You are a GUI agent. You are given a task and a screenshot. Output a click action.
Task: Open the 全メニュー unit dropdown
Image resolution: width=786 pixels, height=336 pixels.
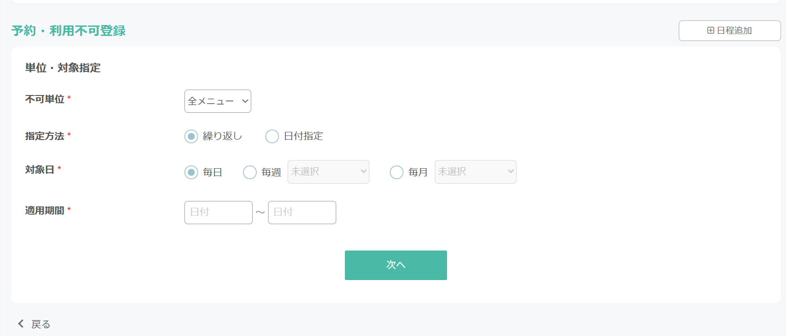pyautogui.click(x=218, y=101)
